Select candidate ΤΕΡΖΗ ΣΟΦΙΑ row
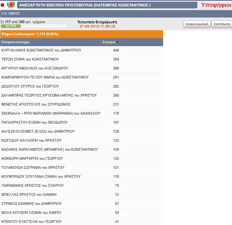This screenshot has height=225, width=232. [x=30, y=59]
